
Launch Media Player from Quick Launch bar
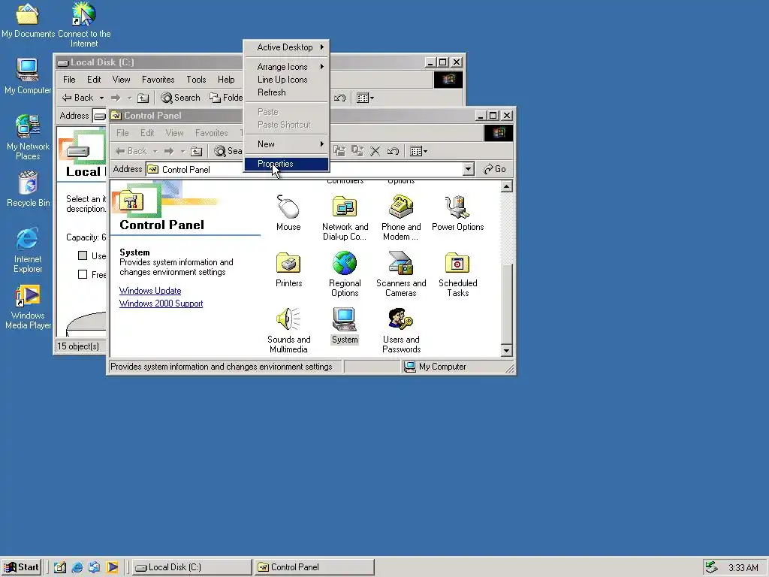[x=112, y=567]
